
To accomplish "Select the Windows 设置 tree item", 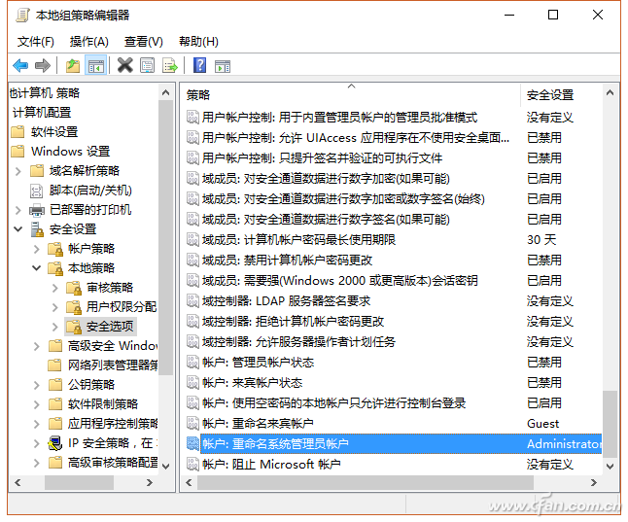I will pyautogui.click(x=71, y=152).
